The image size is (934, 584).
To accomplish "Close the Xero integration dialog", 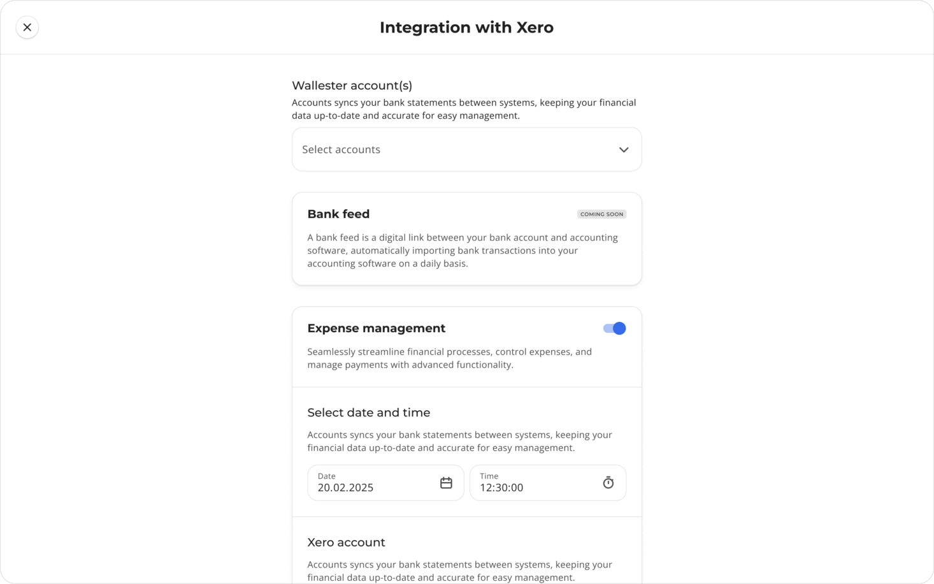I will click(x=27, y=27).
